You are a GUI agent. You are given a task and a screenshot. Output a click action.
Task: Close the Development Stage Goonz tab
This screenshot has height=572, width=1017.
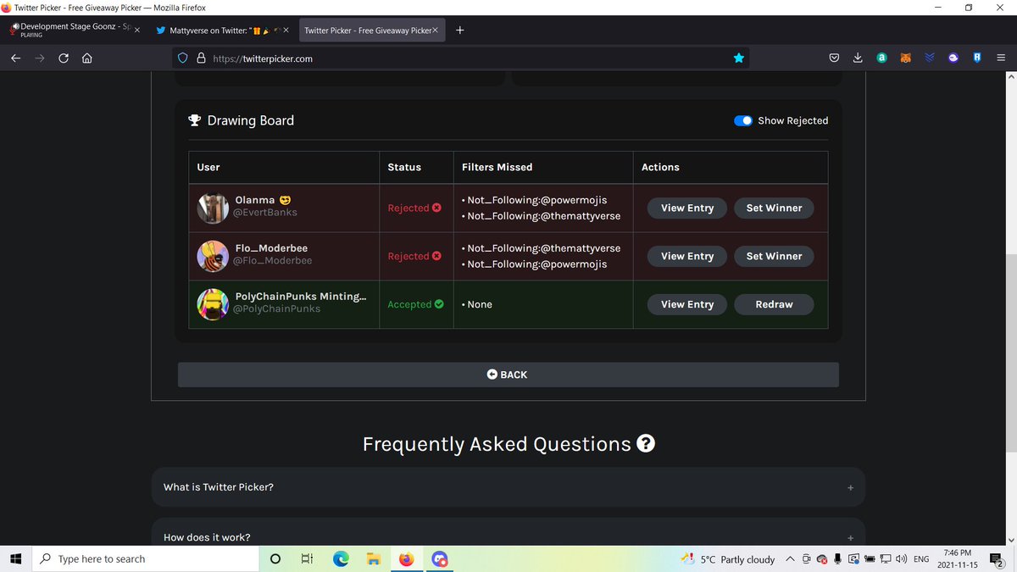tap(137, 30)
